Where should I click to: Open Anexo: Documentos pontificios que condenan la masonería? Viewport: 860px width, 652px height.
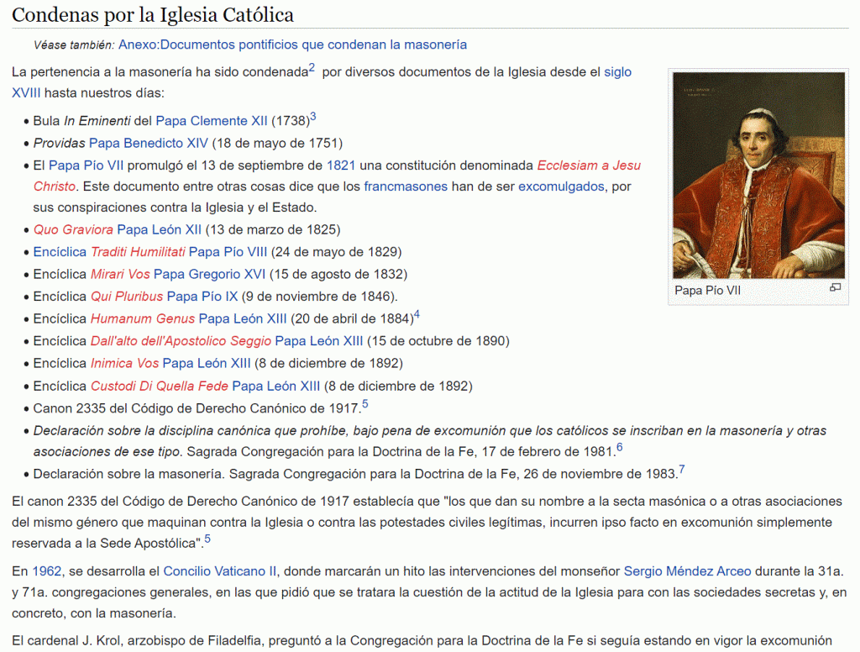point(292,45)
